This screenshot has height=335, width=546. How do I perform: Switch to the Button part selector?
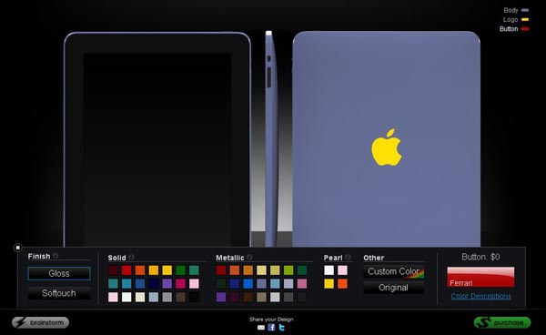coord(514,29)
